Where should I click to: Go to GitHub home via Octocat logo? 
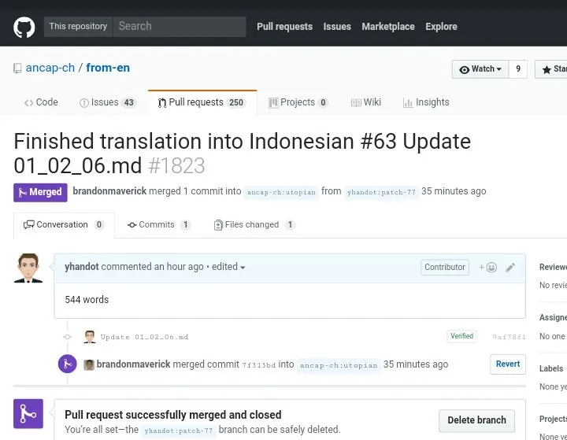[24, 27]
